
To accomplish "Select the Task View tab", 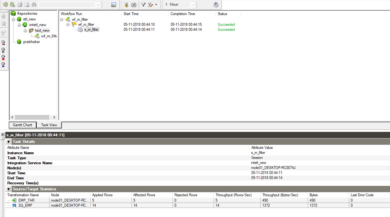I will tap(49, 125).
